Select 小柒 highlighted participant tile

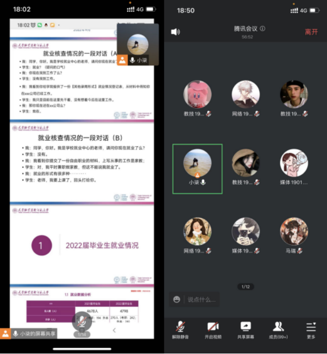pyautogui.click(x=197, y=169)
